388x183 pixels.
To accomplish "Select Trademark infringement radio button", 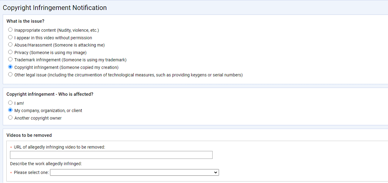I will (10, 60).
